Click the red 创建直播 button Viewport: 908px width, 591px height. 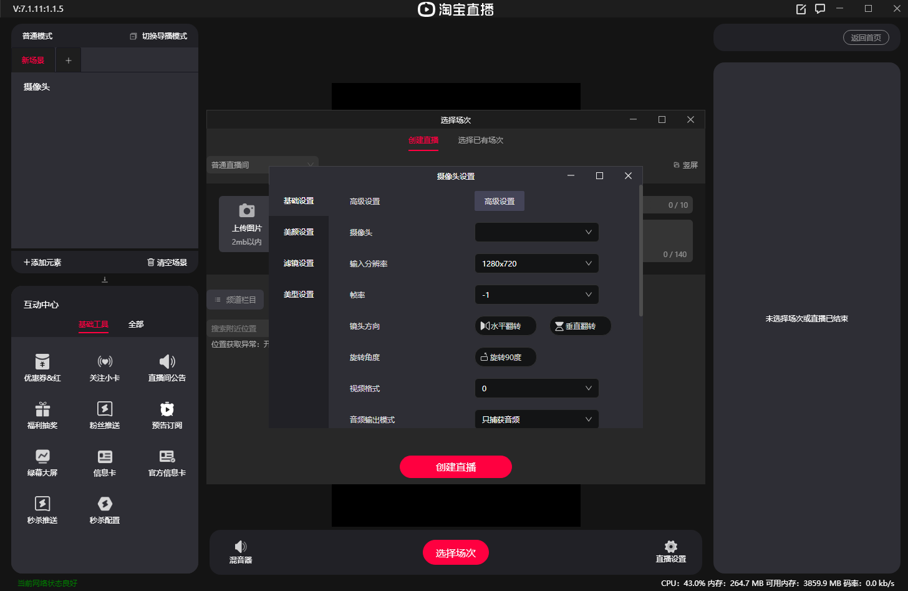(456, 467)
